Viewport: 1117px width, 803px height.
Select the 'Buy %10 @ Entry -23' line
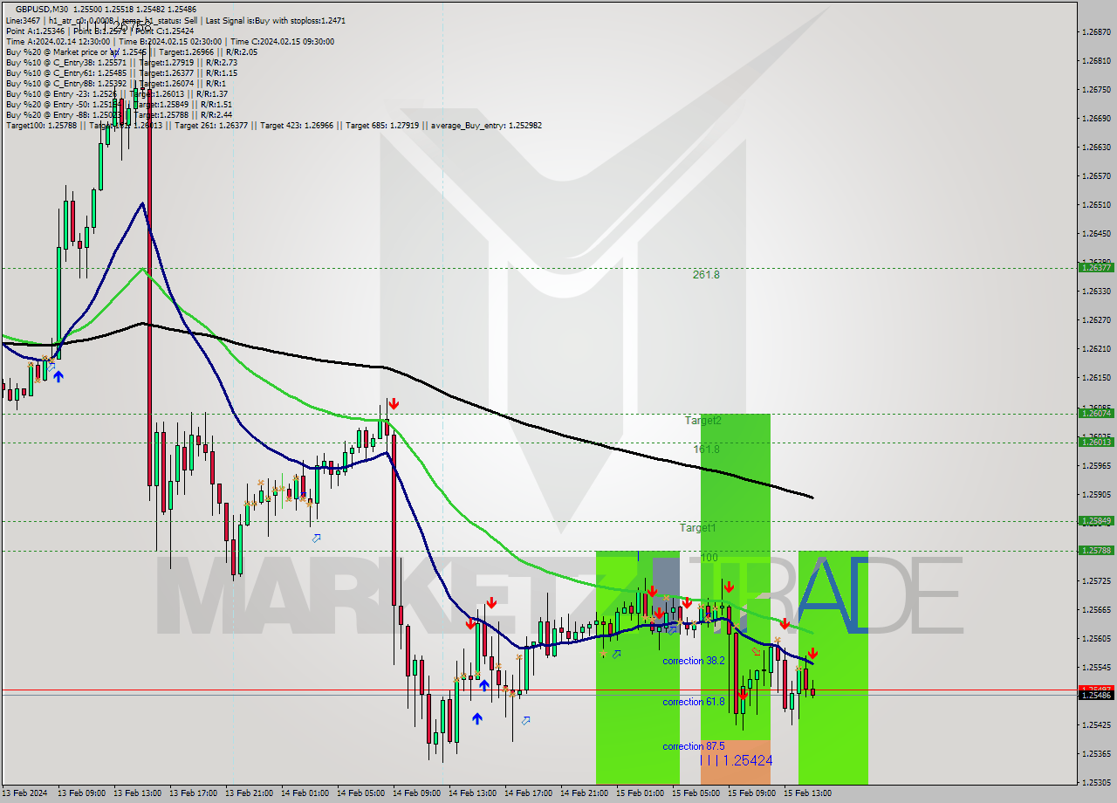pyautogui.click(x=116, y=93)
